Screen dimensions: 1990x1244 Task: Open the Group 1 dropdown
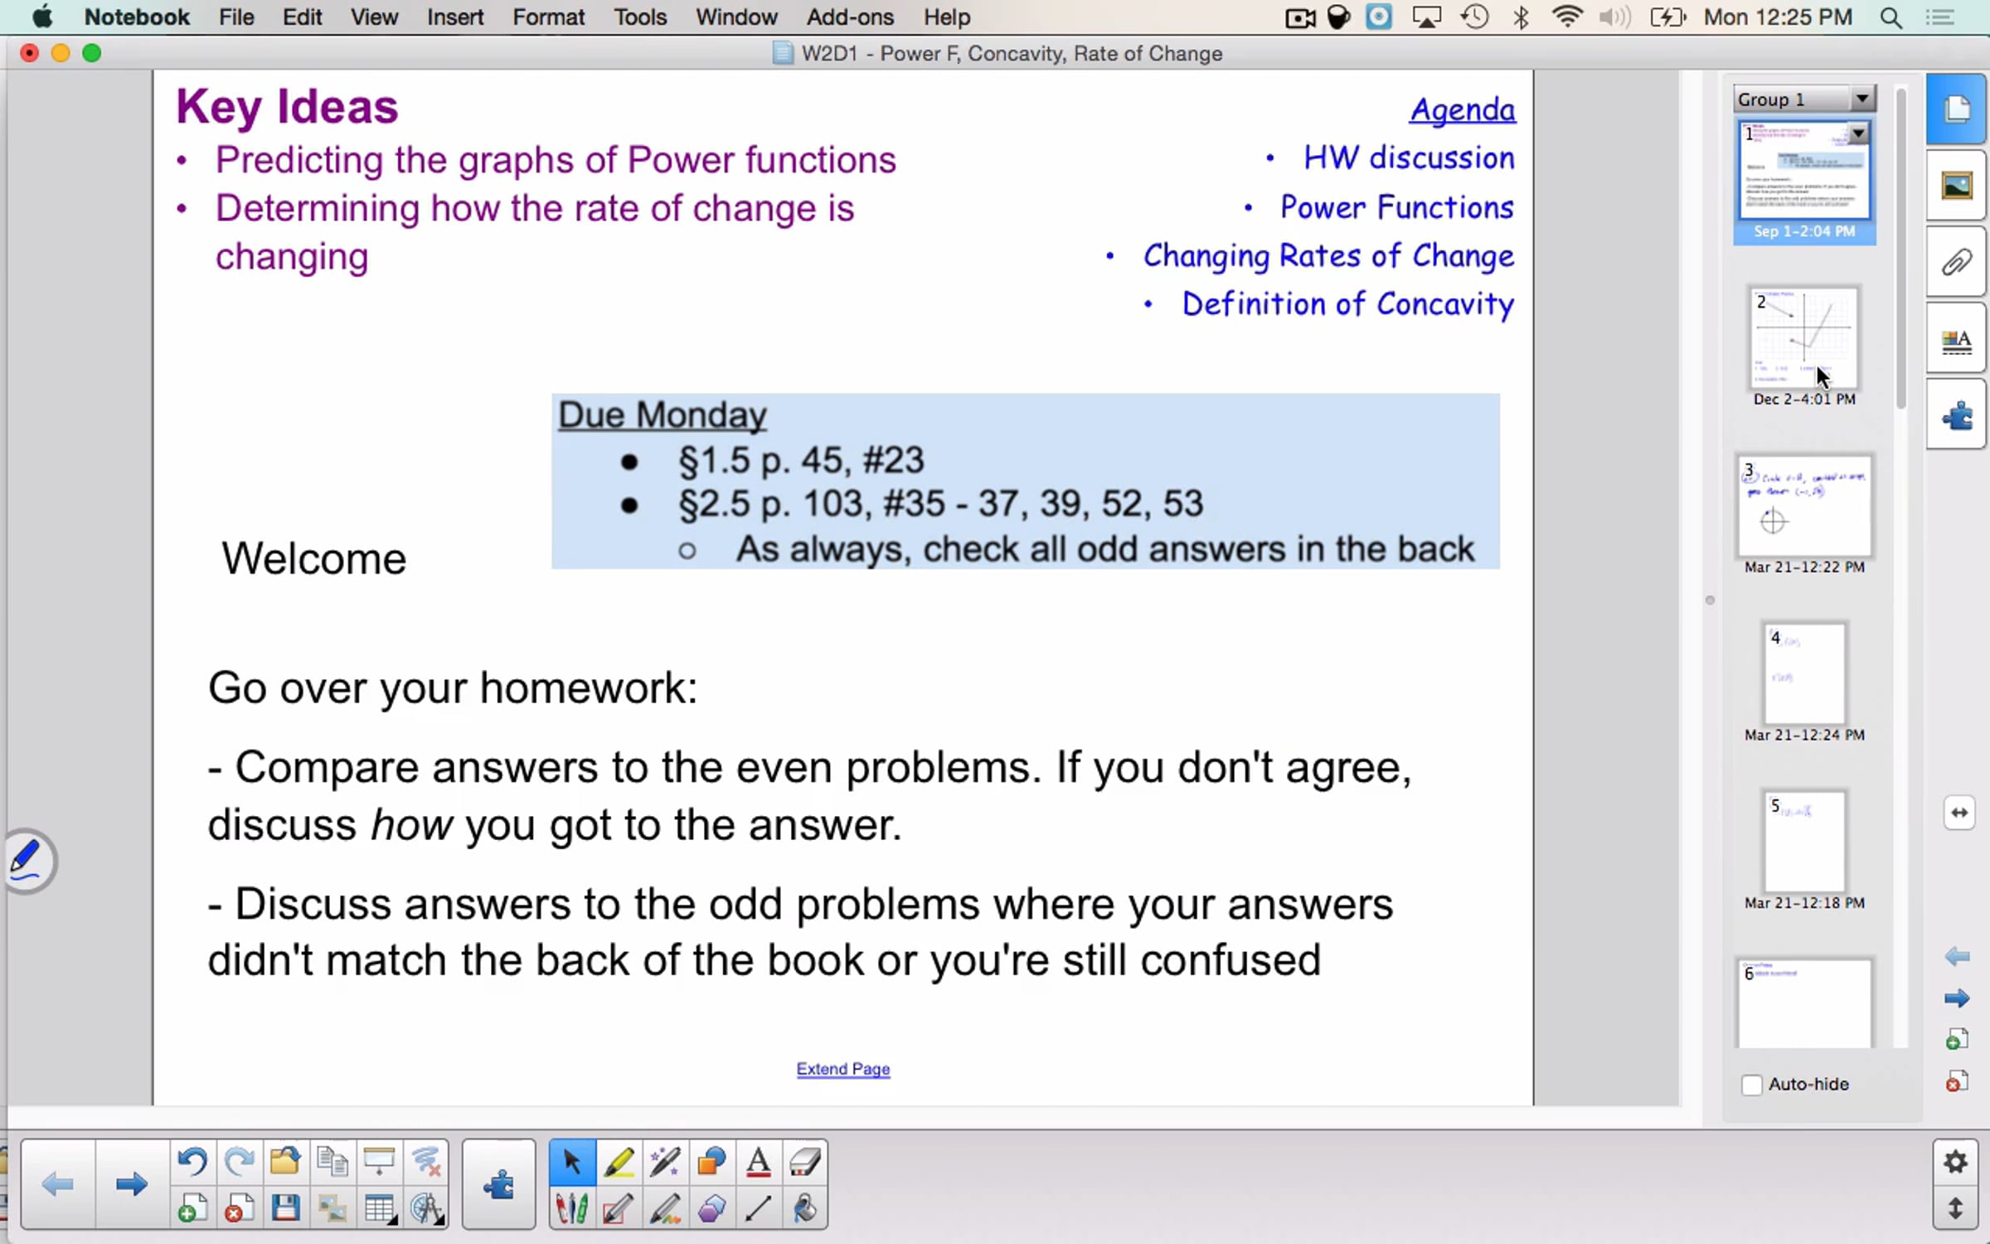click(x=1862, y=100)
